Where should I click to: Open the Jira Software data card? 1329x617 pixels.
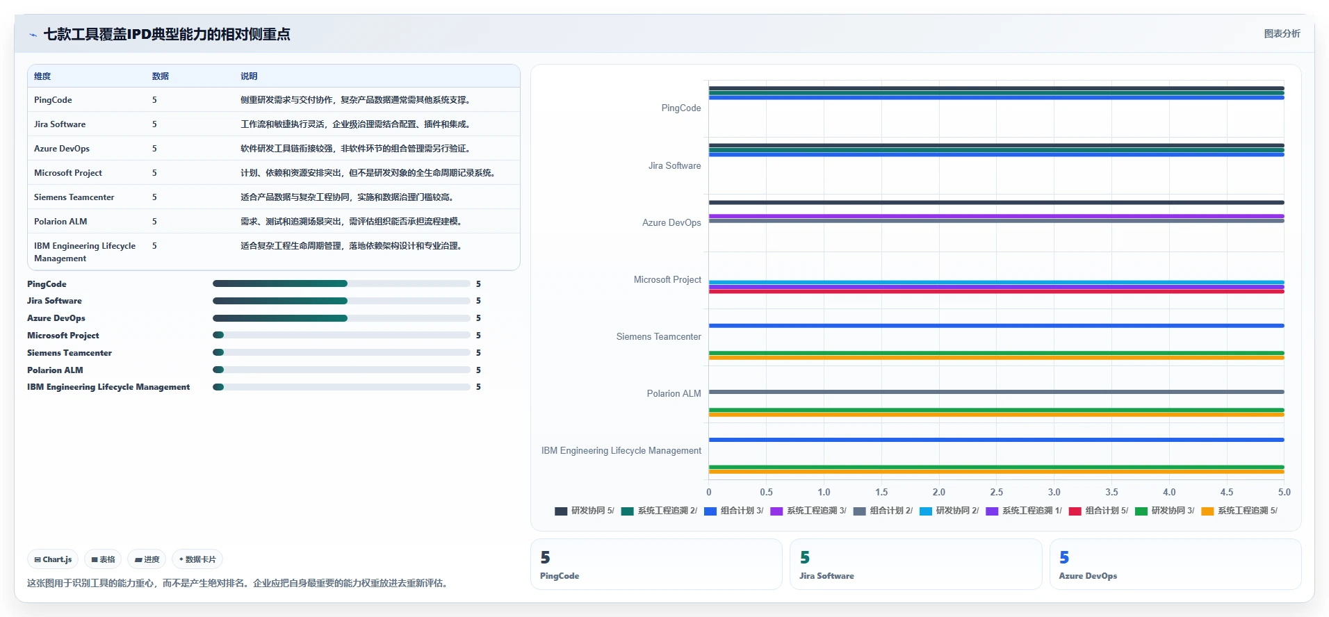915,564
